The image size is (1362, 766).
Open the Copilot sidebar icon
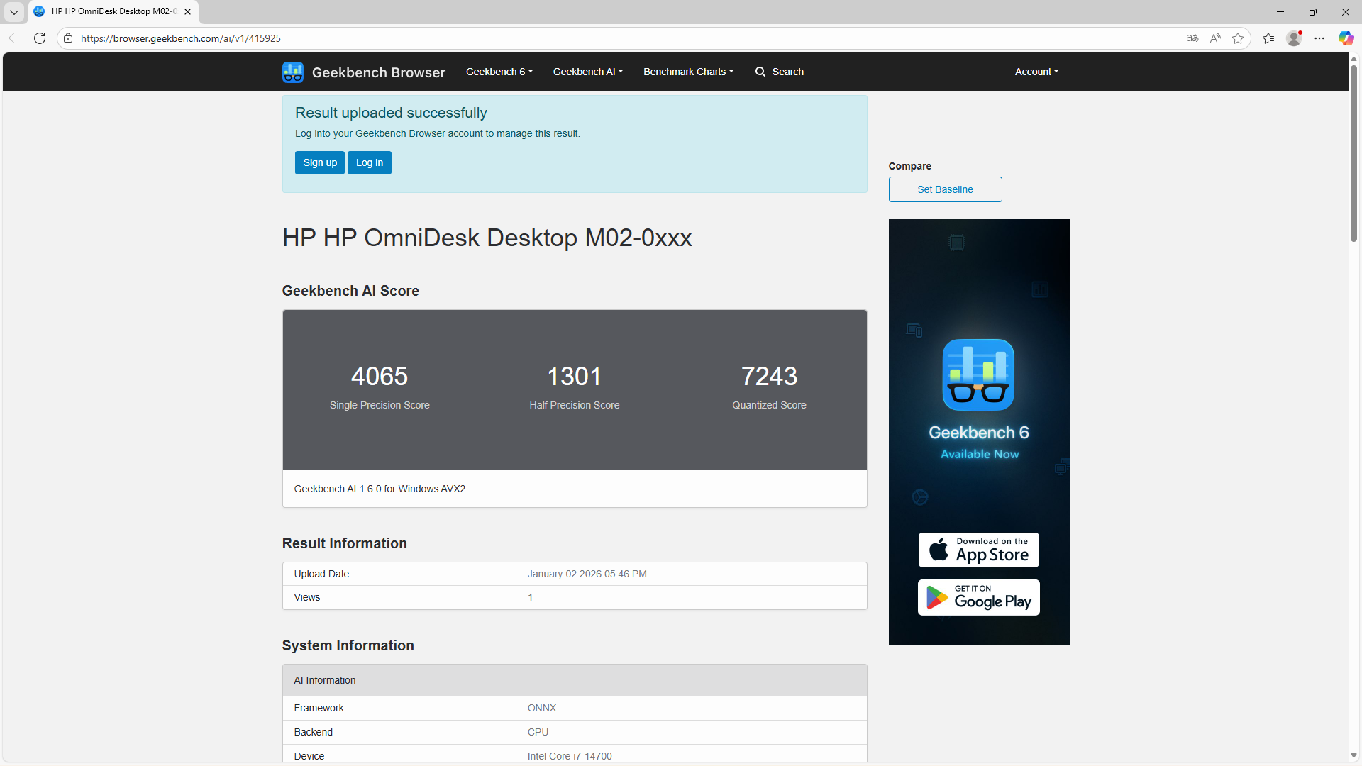(x=1345, y=38)
